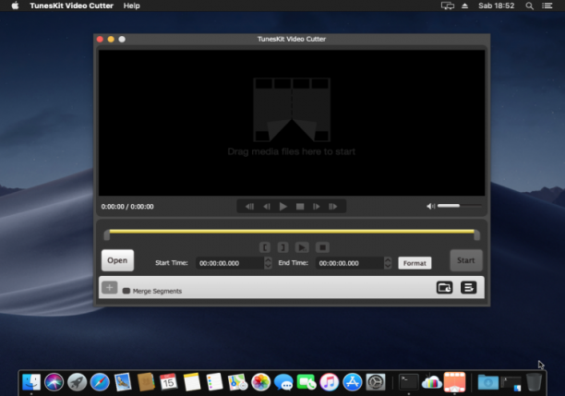Viewport: 565px width, 396px height.
Task: Click the eject icon in the menu bar
Action: click(x=464, y=6)
